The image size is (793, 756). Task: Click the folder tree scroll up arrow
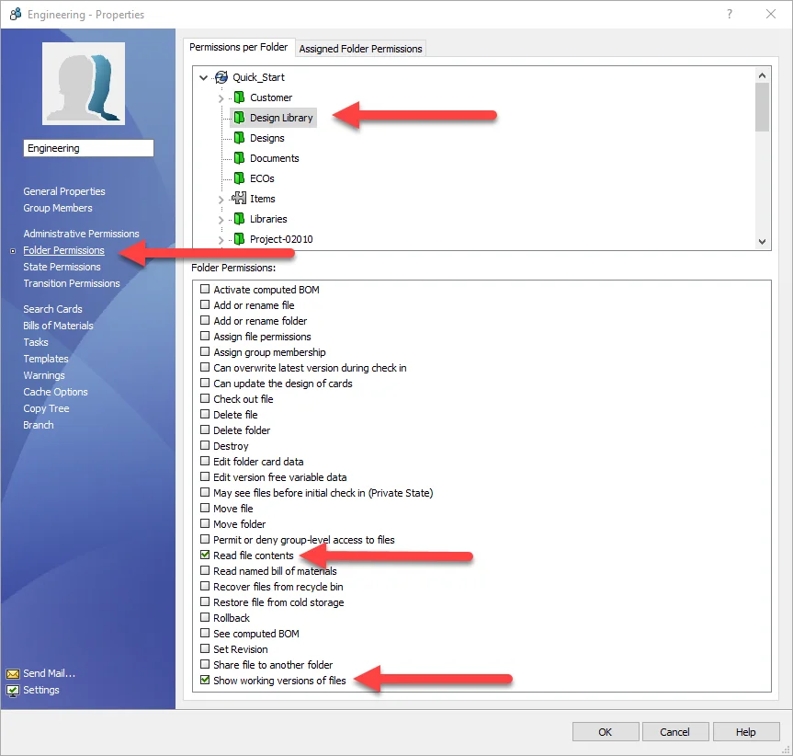762,75
